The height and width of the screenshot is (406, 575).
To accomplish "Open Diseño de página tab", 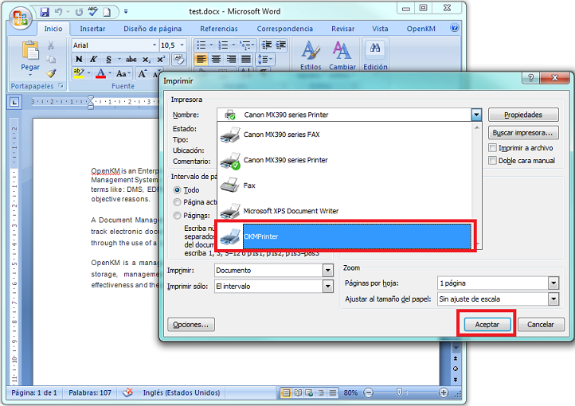I will coord(153,29).
